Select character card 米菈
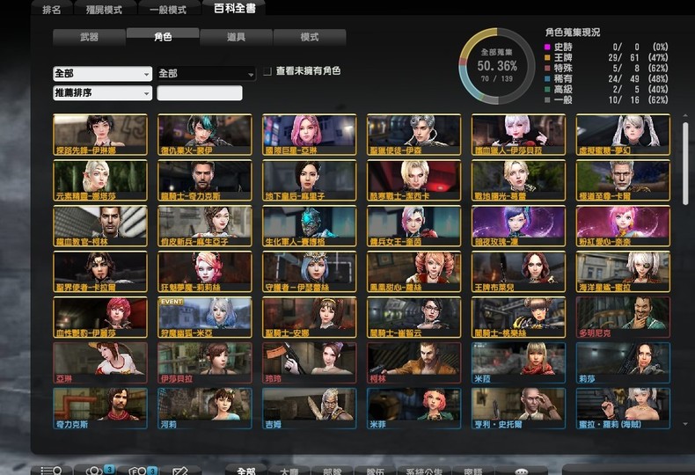Screen dimensions: 695x475 (x=518, y=363)
